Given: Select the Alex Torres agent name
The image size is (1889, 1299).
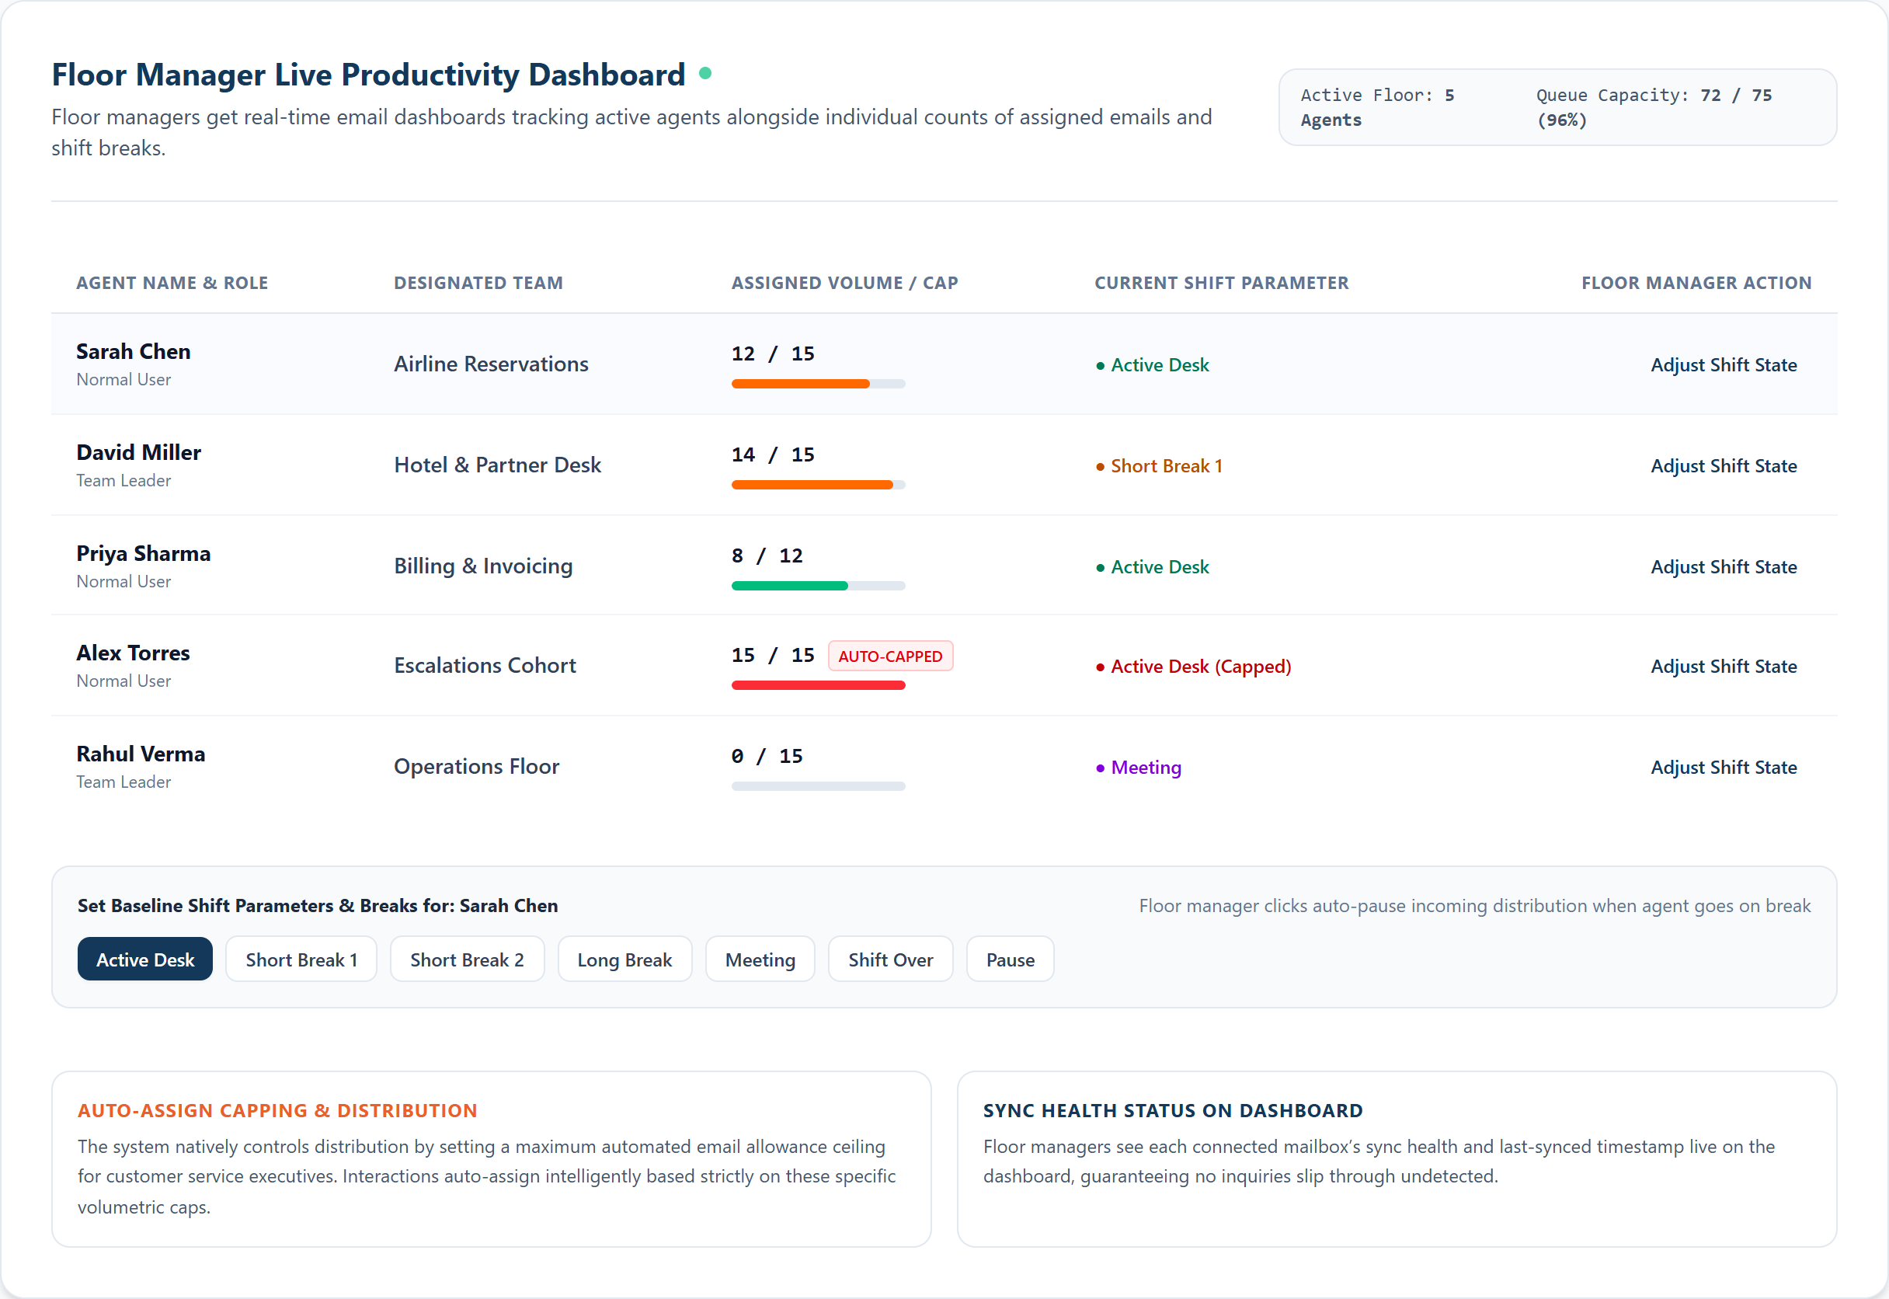Looking at the screenshot, I should pyautogui.click(x=133, y=653).
